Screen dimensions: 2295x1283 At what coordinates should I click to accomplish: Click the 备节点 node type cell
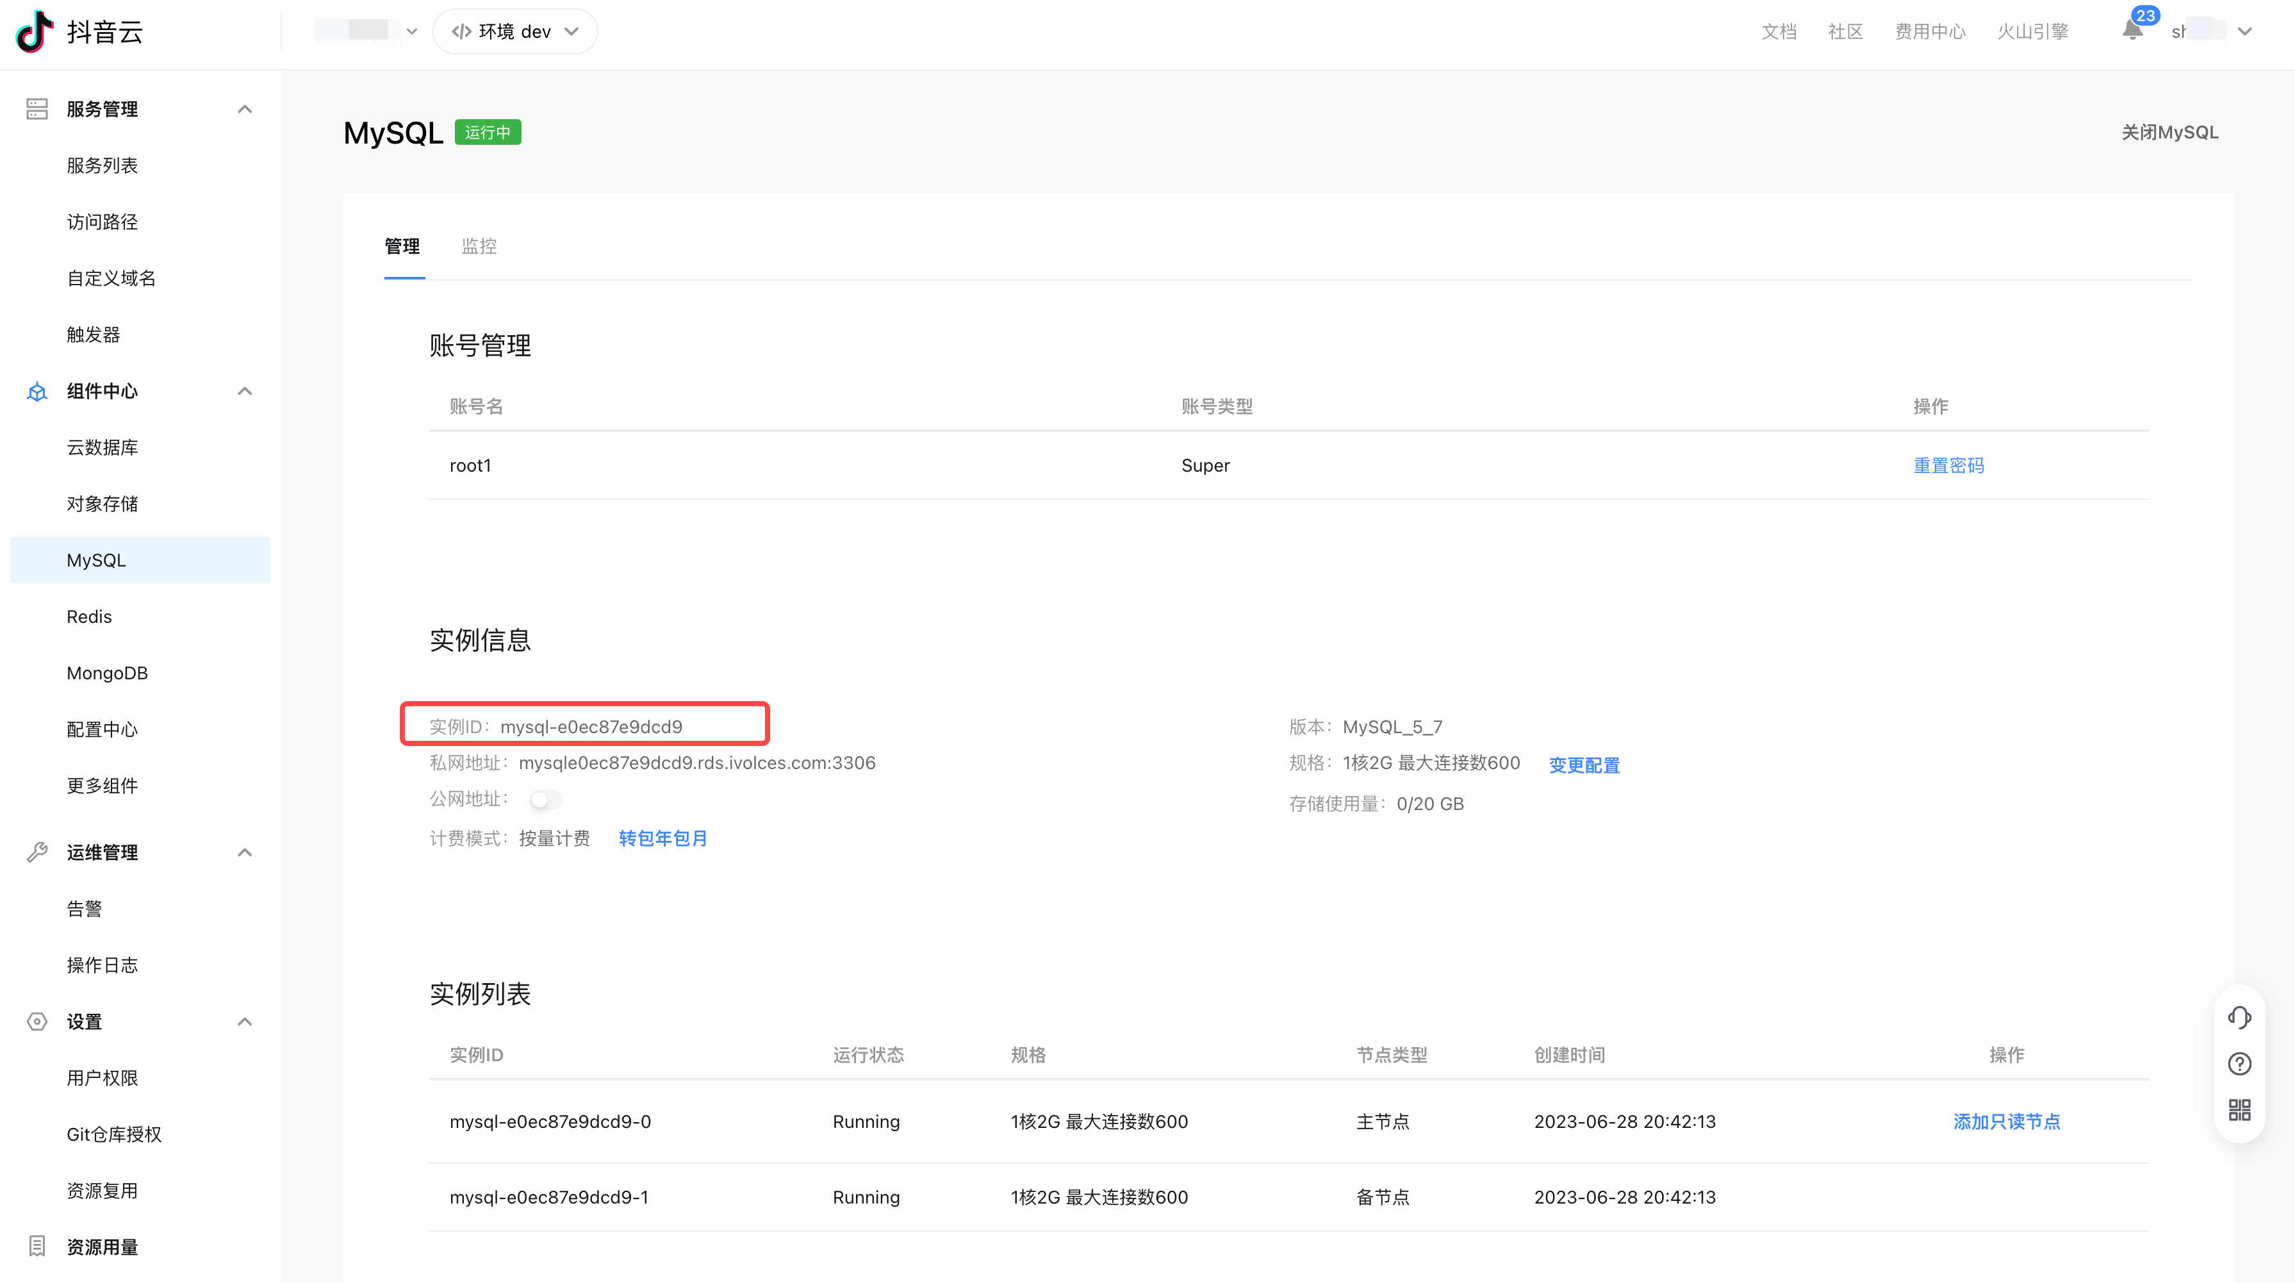point(1383,1196)
